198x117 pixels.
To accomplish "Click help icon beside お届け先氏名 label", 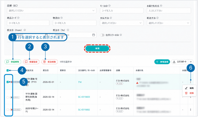I will pyautogui.click(x=161, y=6).
